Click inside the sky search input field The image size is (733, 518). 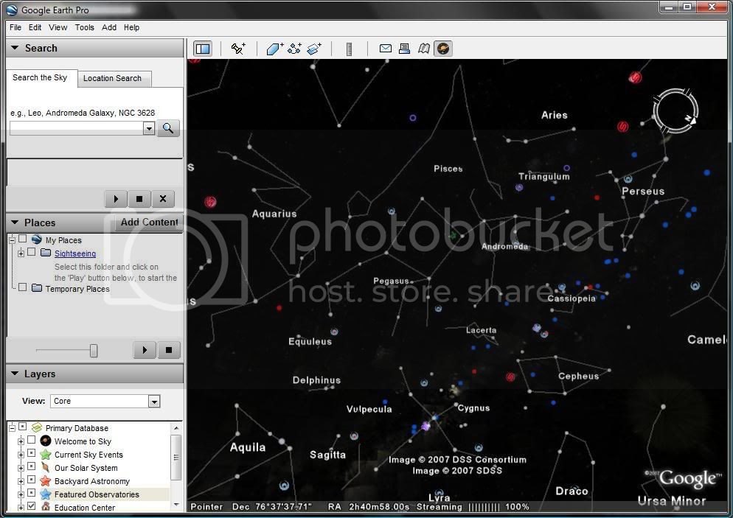[77, 128]
